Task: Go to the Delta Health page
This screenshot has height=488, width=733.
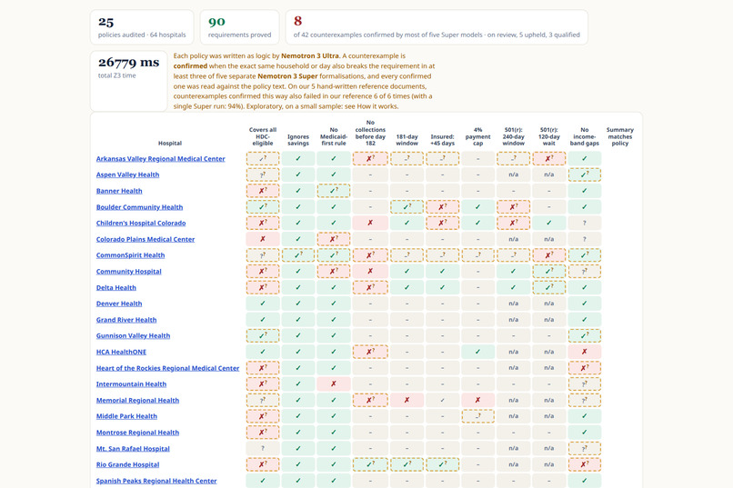Action: click(x=115, y=288)
